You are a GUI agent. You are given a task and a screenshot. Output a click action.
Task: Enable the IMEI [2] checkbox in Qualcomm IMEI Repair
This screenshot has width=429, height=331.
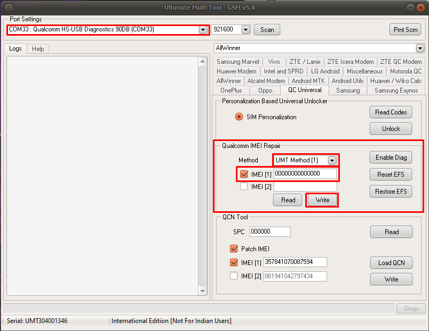(x=244, y=187)
